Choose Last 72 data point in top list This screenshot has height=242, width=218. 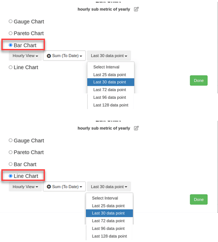[x=111, y=90]
